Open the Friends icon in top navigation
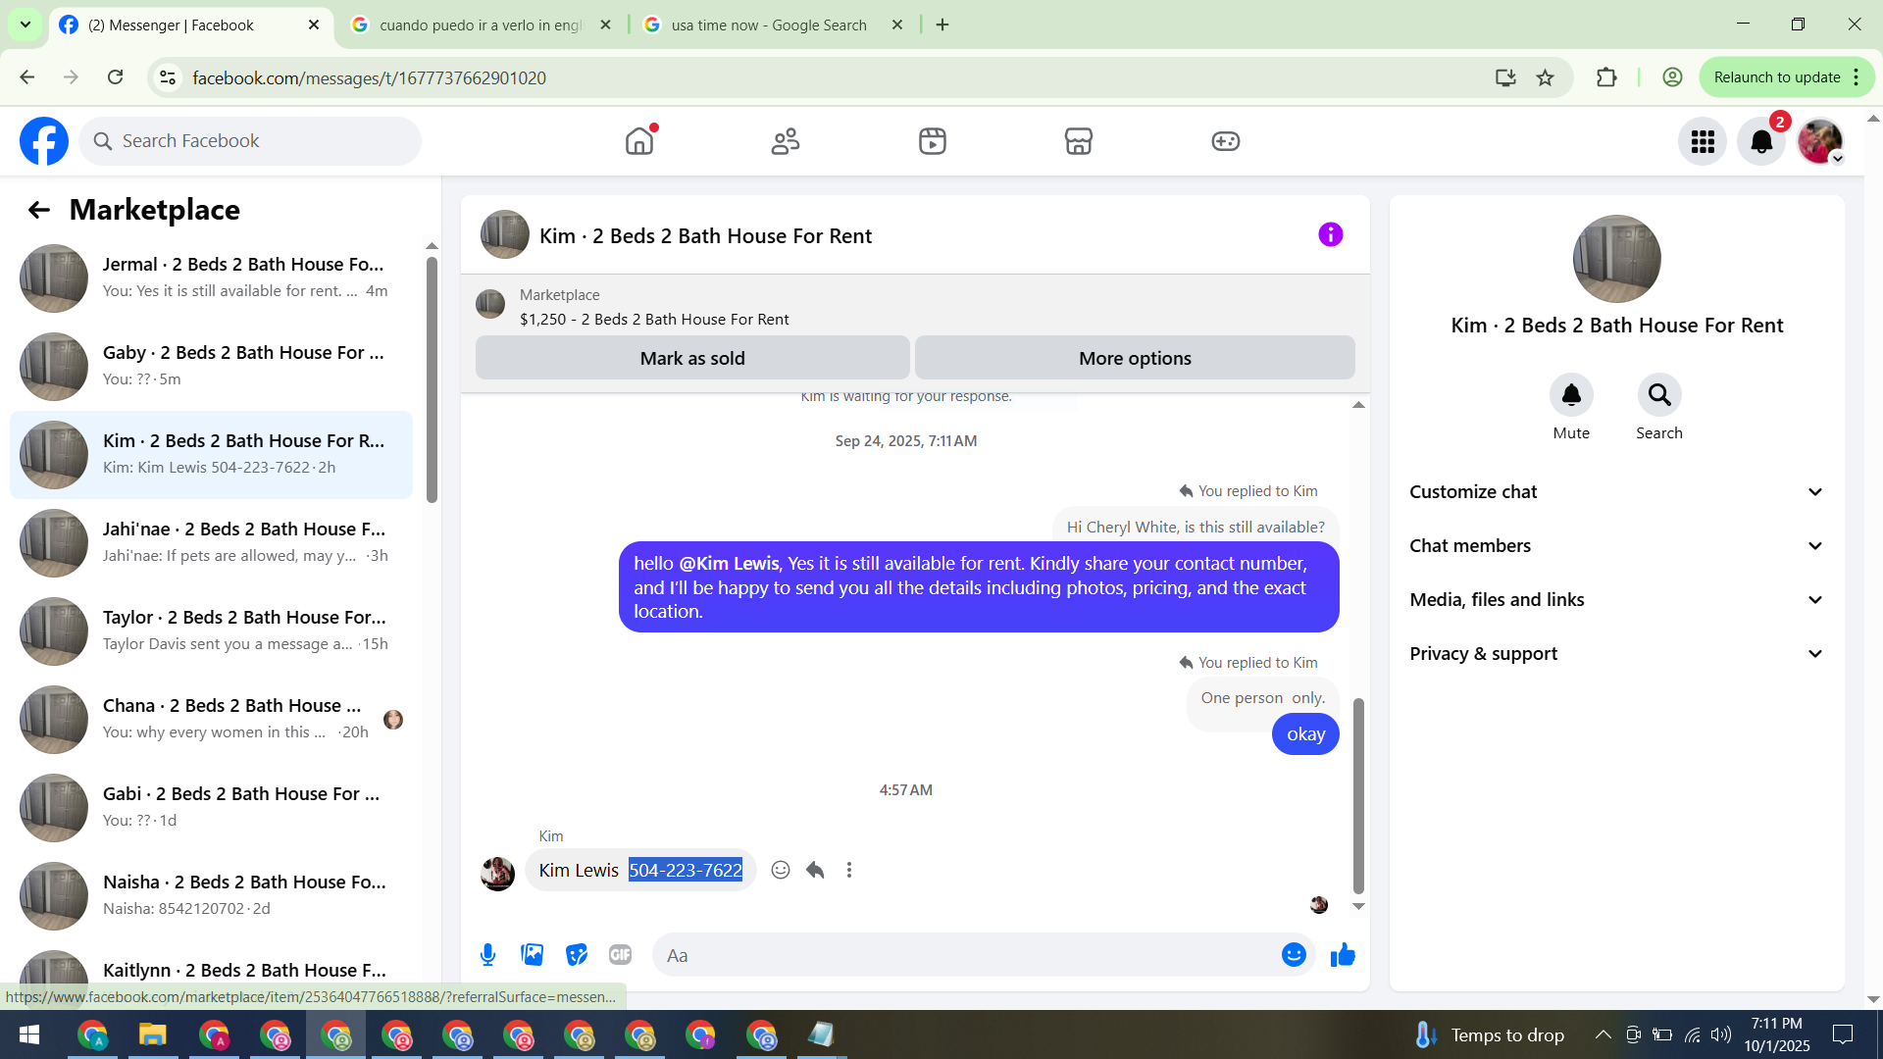 point(786,141)
